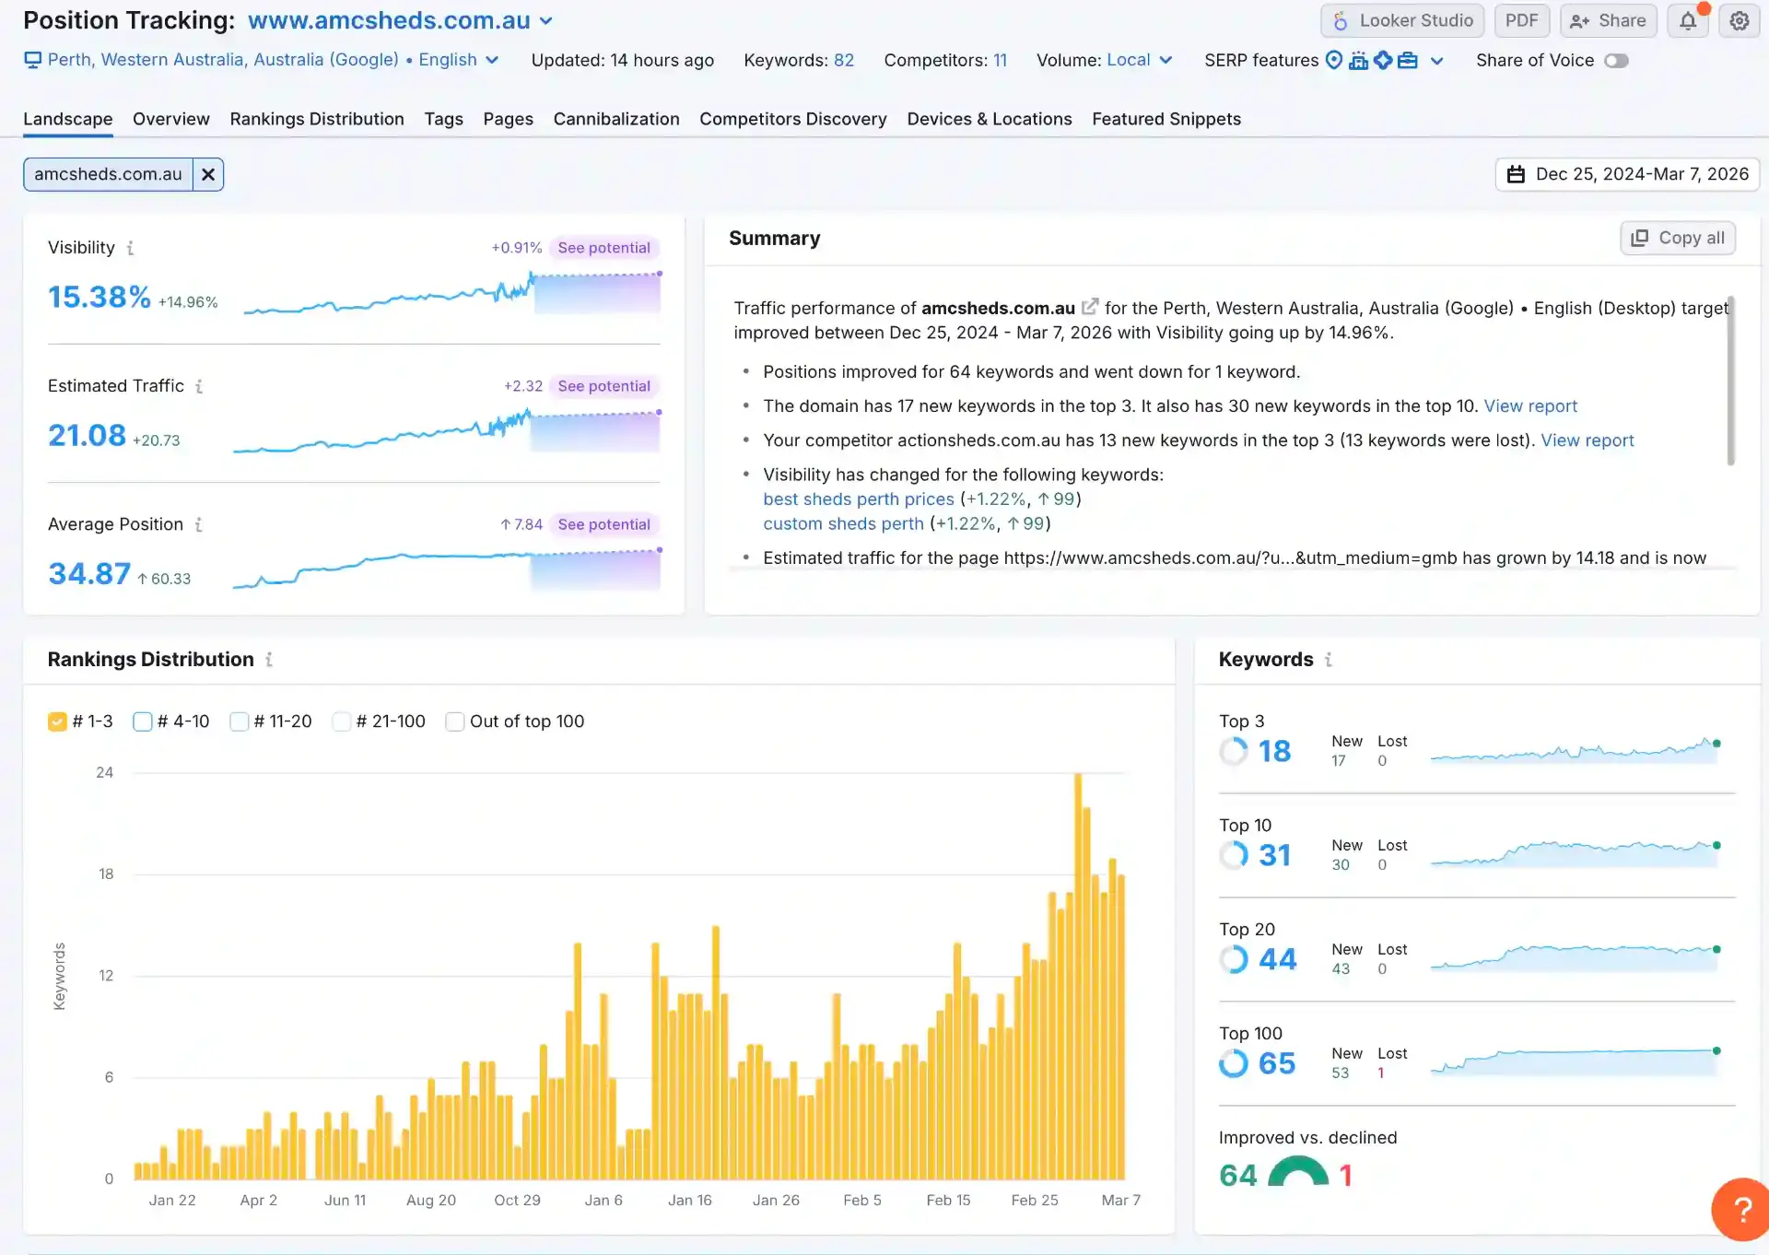
Task: Open the Dec 25, 2024-Mar 7, 2026 date picker
Action: [x=1627, y=174]
